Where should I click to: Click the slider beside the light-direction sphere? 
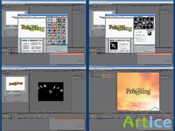124,44
